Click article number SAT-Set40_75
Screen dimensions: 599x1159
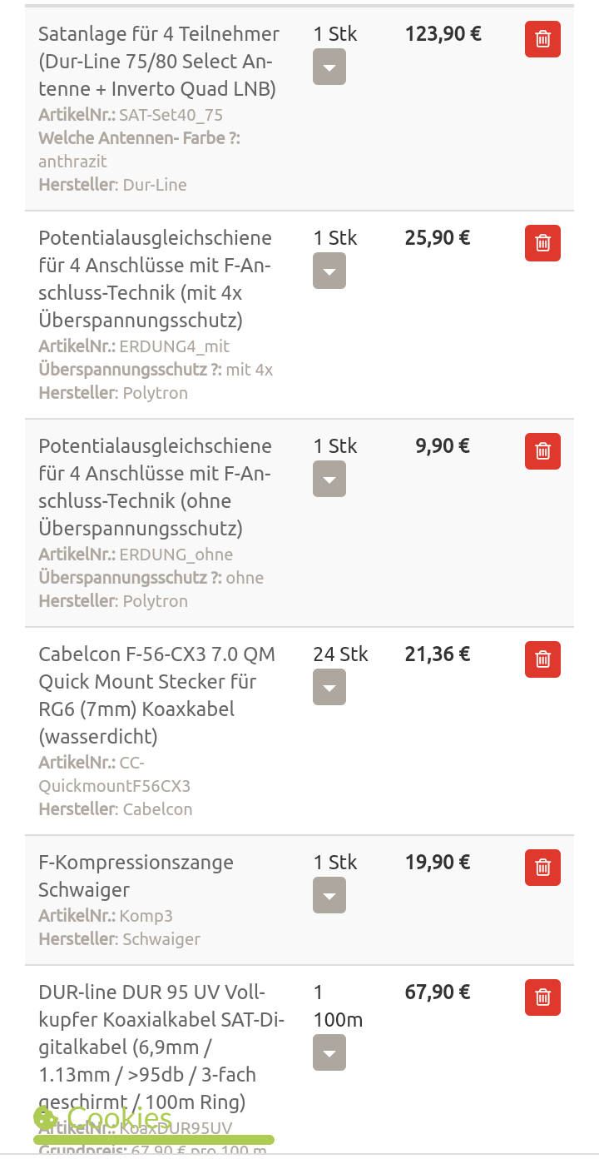(x=171, y=115)
